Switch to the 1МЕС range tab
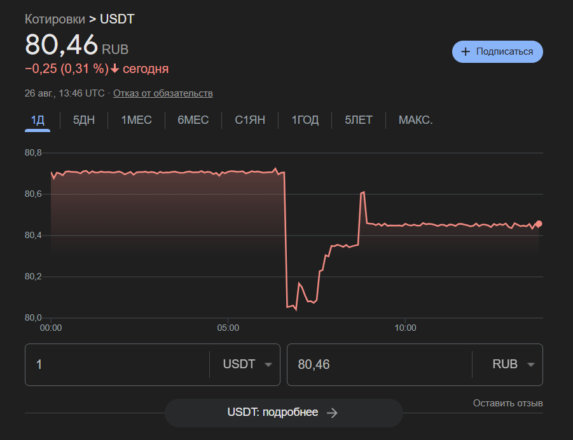This screenshot has width=573, height=440. pyautogui.click(x=136, y=119)
